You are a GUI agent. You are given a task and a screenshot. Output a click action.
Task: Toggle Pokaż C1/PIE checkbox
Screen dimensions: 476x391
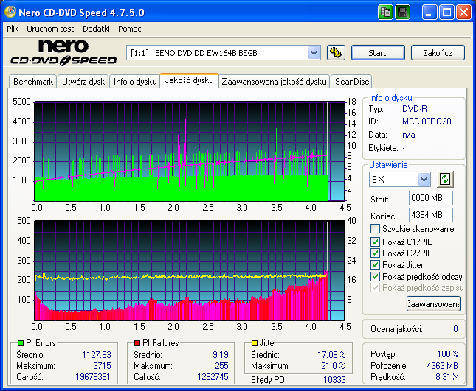point(375,242)
